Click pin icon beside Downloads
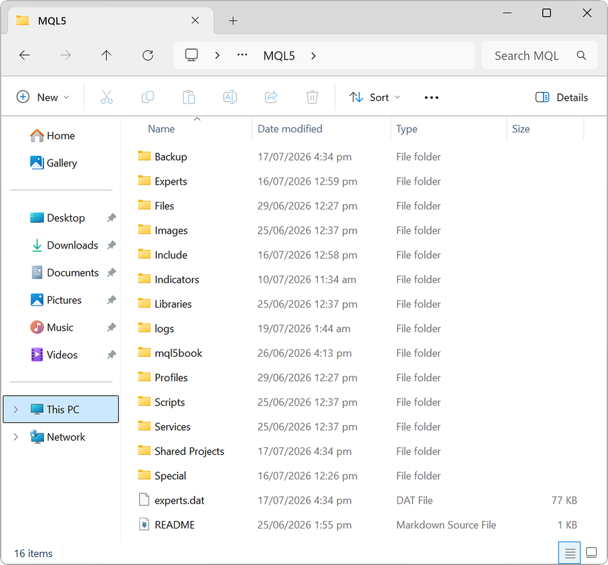This screenshot has height=565, width=608. pyautogui.click(x=111, y=245)
